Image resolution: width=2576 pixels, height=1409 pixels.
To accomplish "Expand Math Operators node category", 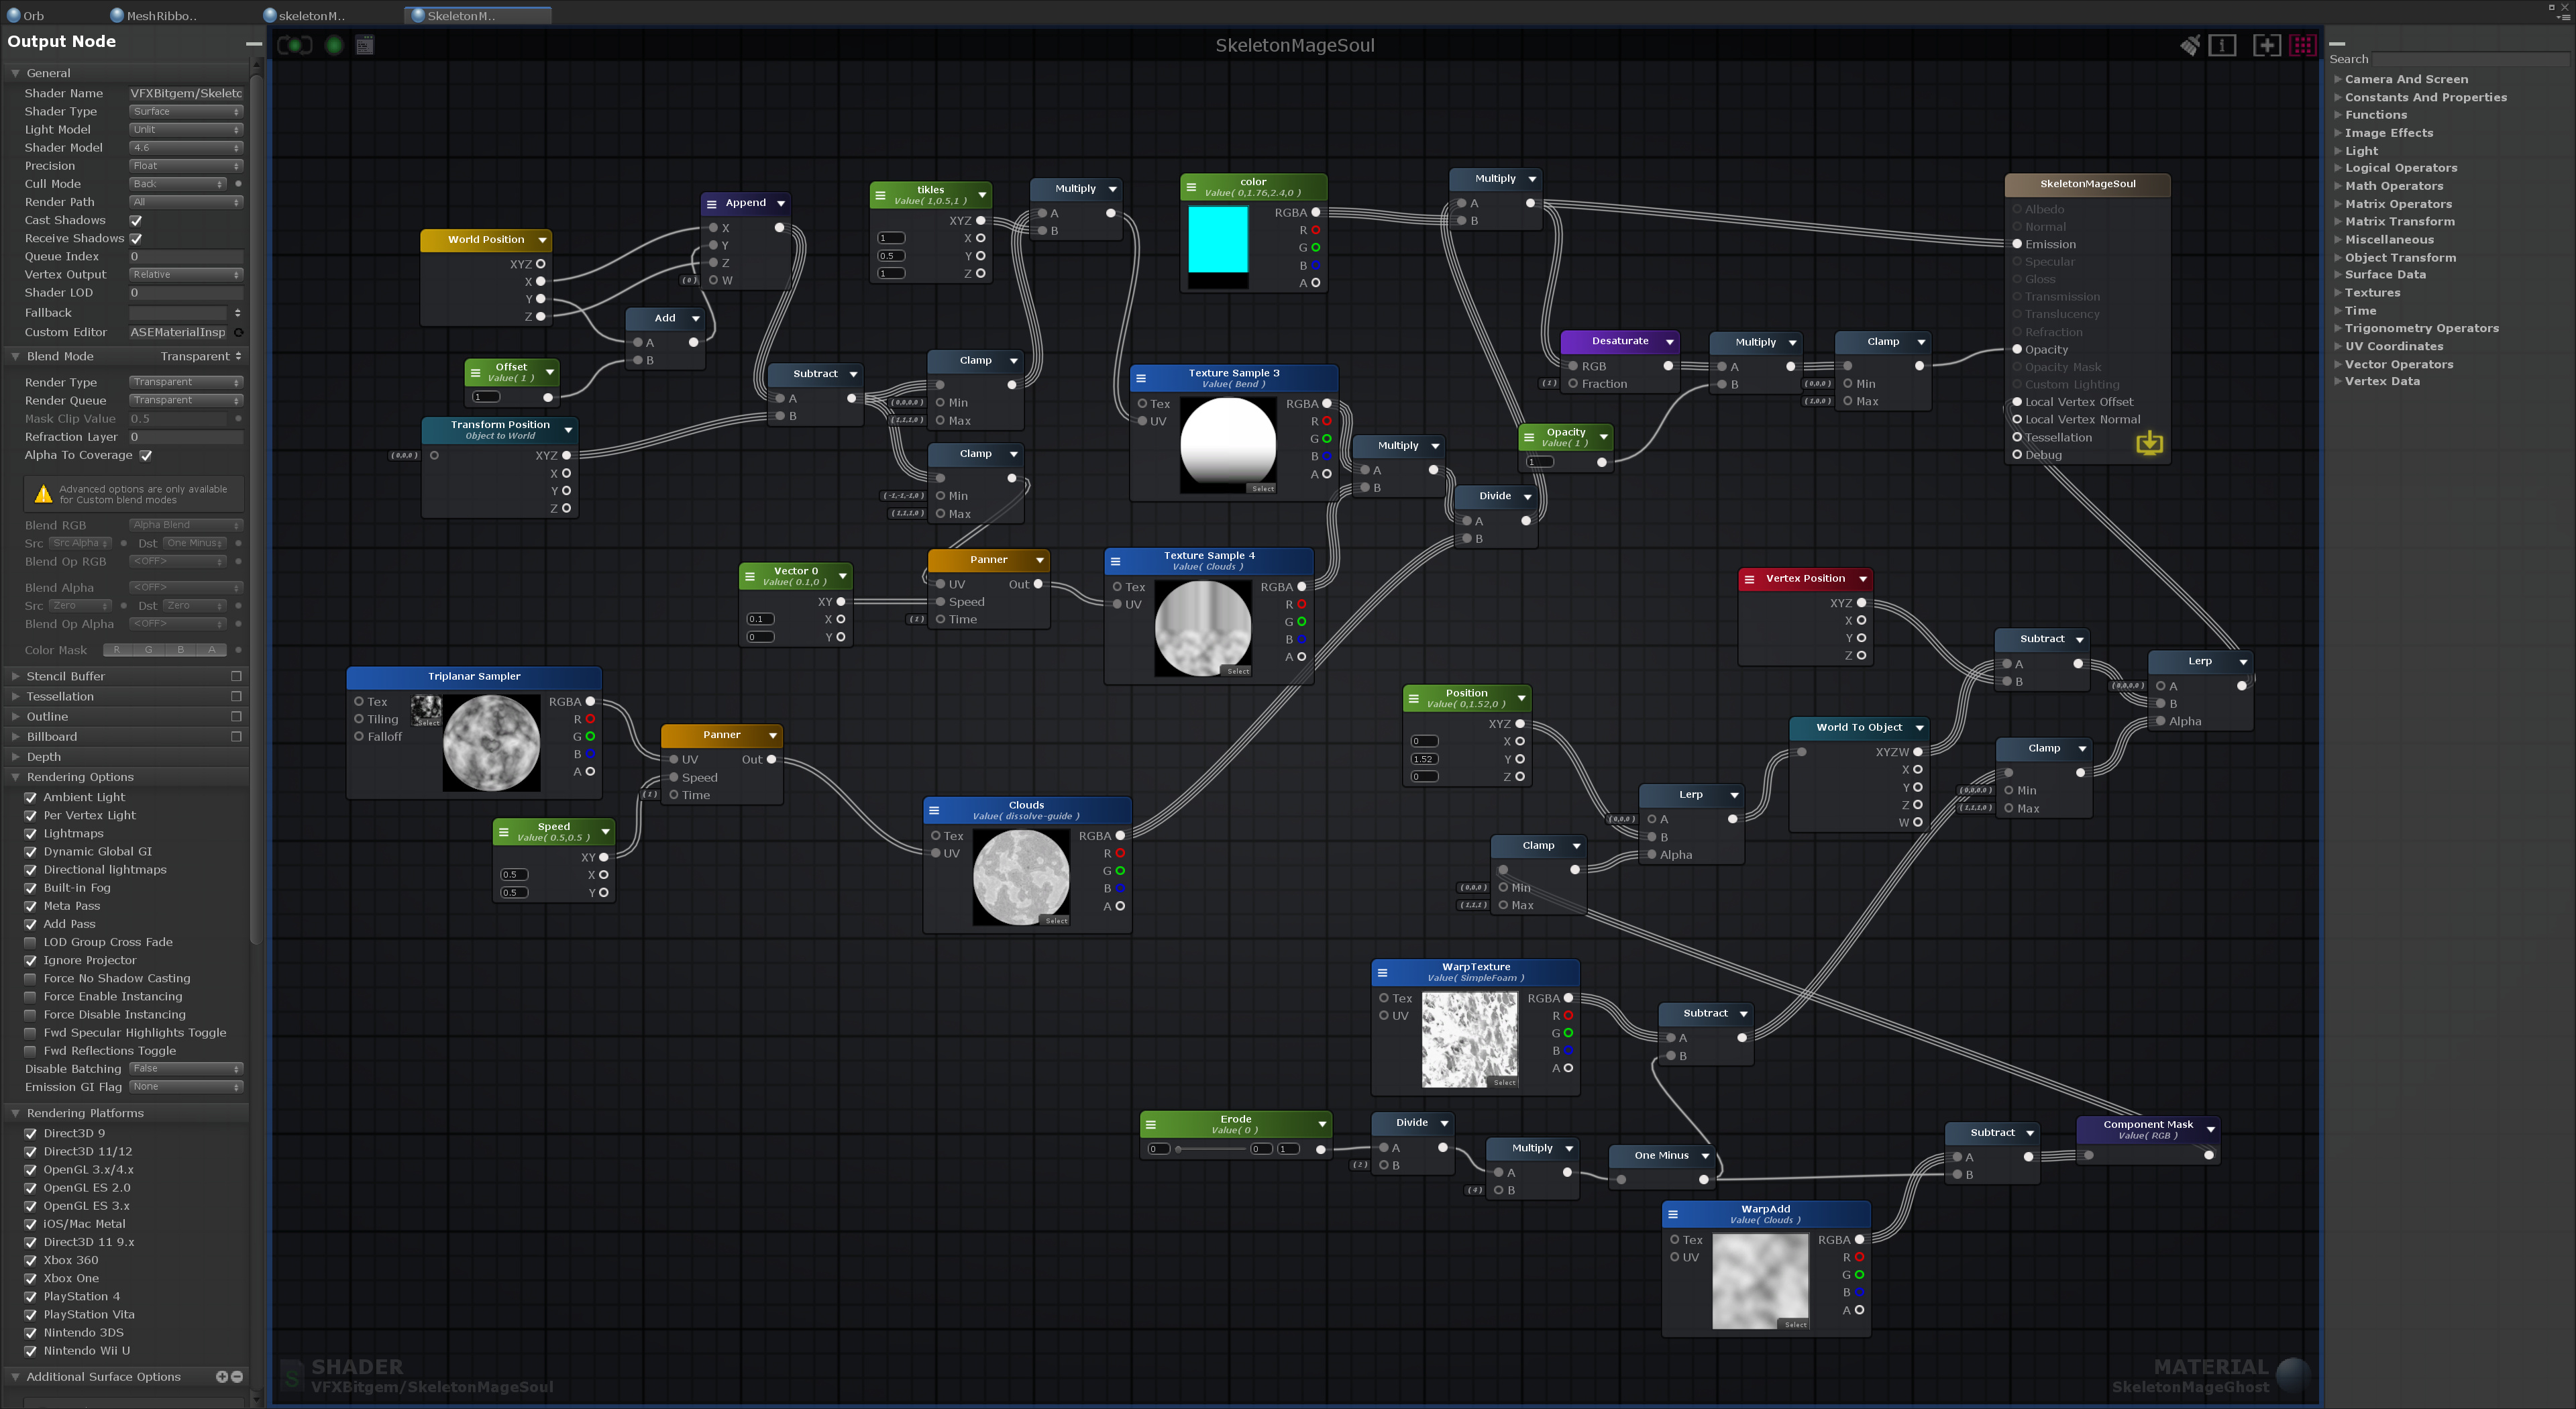I will [2393, 186].
